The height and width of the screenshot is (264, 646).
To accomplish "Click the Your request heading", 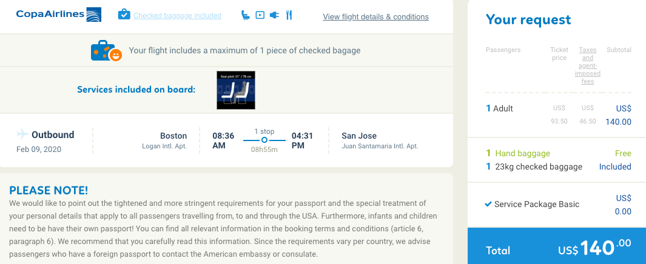I will pyautogui.click(x=528, y=20).
